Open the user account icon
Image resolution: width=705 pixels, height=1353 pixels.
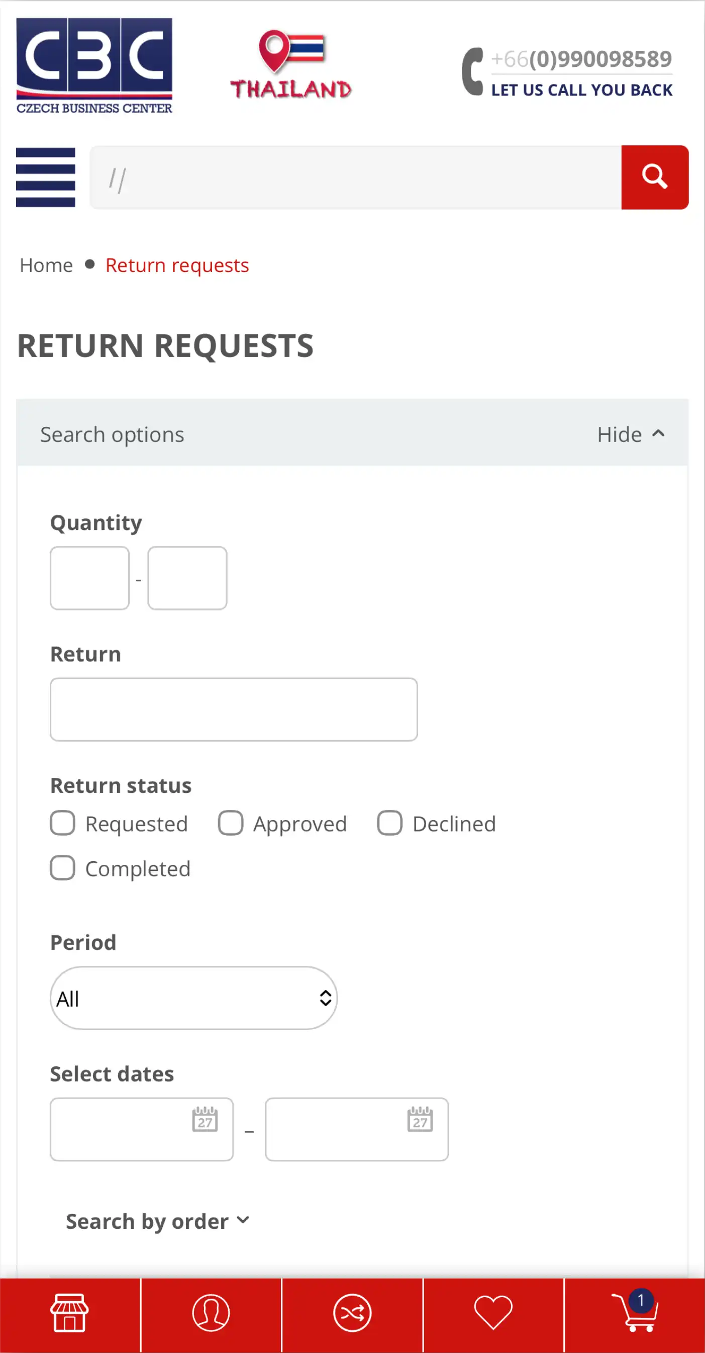pyautogui.click(x=211, y=1313)
